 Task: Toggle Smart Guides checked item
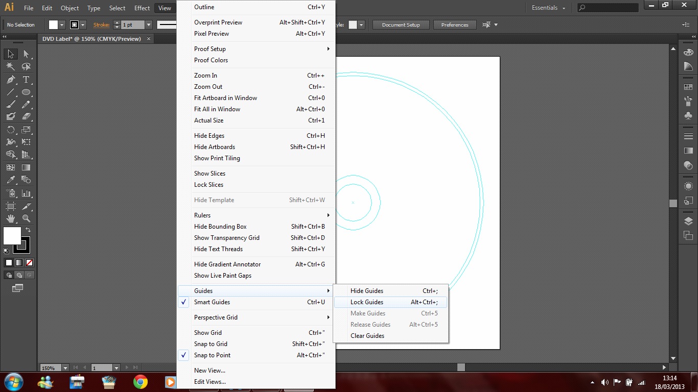click(x=257, y=302)
